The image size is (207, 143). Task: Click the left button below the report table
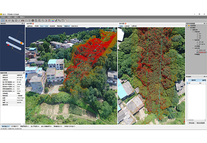pos(192,123)
